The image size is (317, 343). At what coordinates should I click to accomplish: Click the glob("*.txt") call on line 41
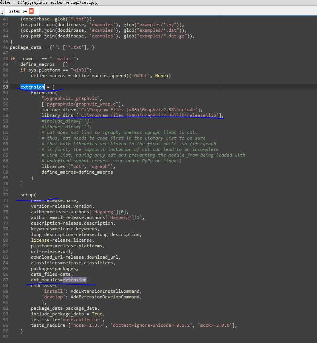point(73,19)
